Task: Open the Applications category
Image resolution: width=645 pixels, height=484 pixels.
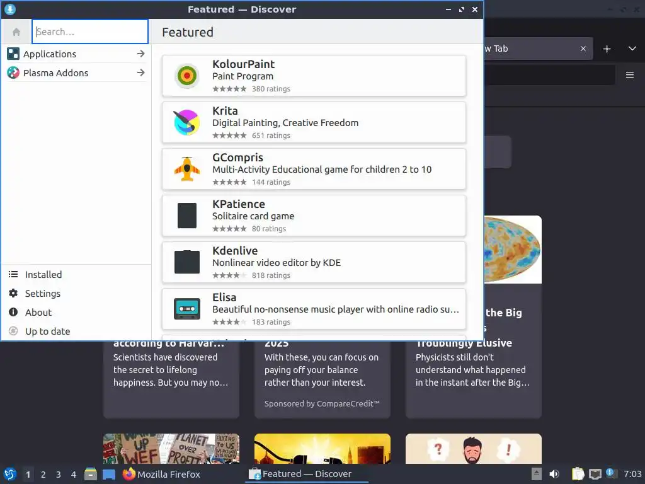Action: [x=76, y=54]
